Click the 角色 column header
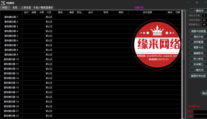 (x=60, y=12)
